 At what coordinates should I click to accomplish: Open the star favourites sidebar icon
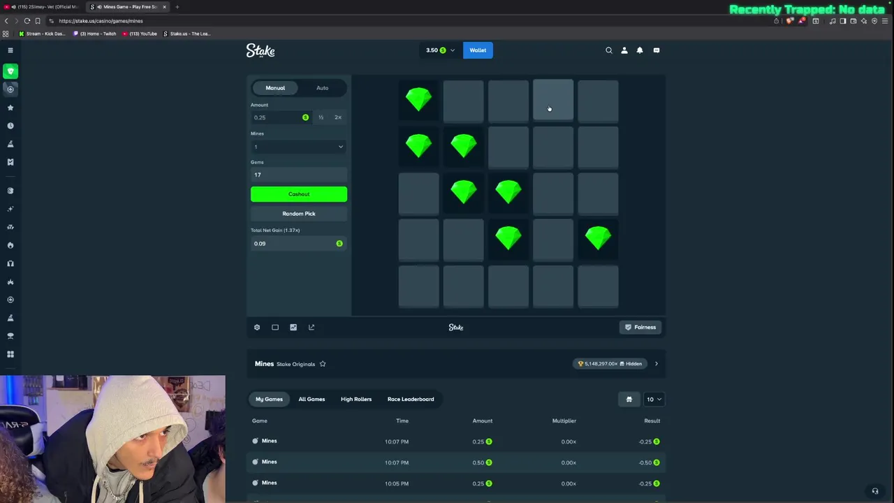point(10,108)
